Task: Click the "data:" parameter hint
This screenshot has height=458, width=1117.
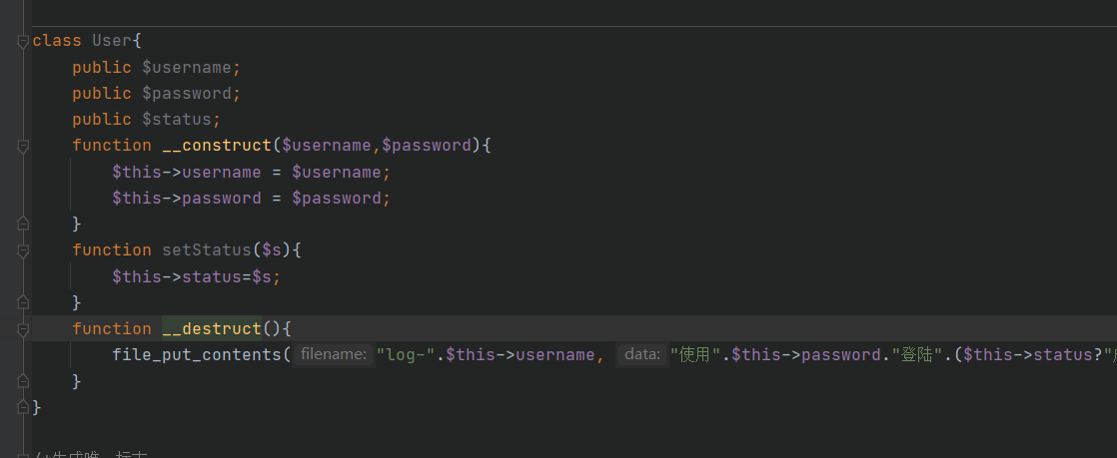Action: [x=642, y=354]
